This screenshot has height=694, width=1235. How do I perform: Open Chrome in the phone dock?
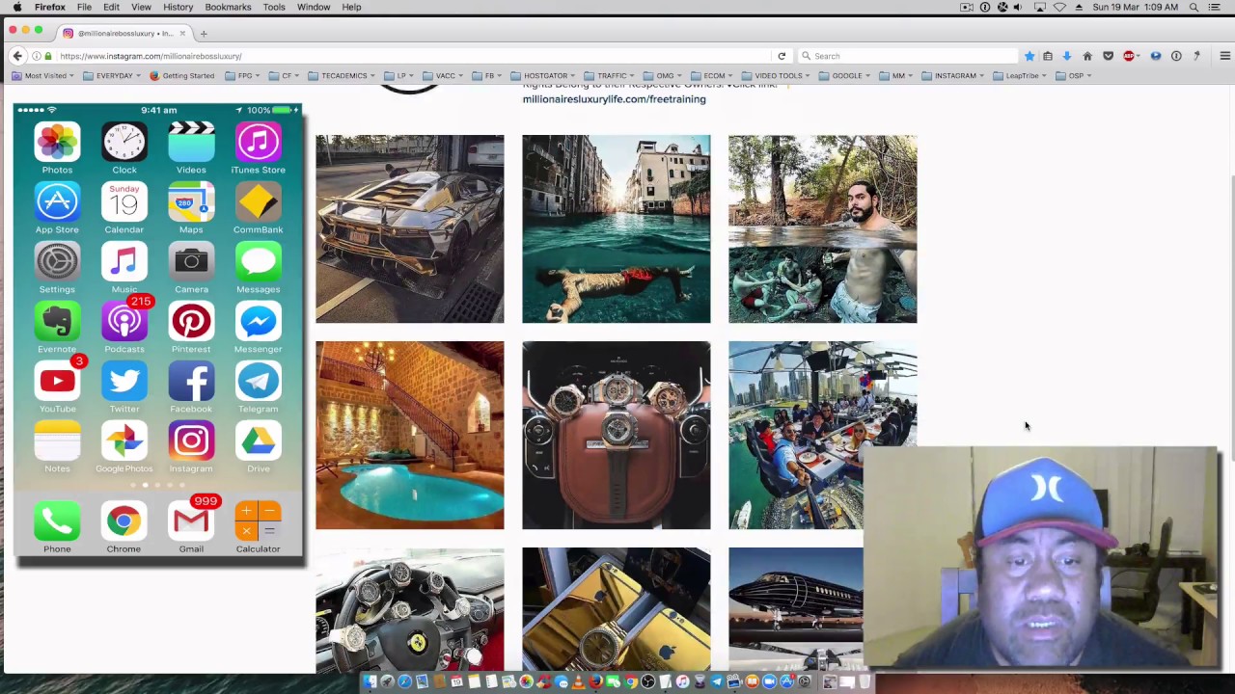pyautogui.click(x=124, y=521)
